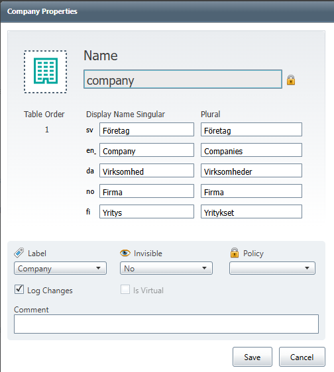Open the Invisible dropdown showing No

[166, 268]
